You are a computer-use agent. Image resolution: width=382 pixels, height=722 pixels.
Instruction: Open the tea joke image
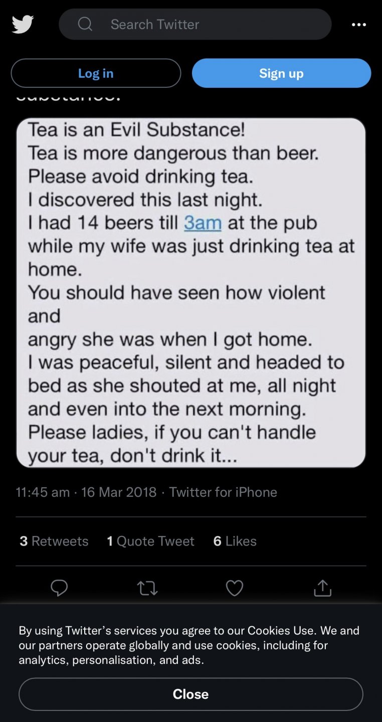[191, 293]
